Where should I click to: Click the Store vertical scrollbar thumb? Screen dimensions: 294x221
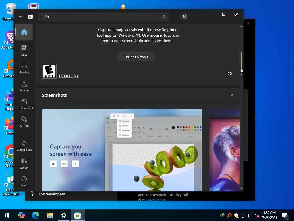(241, 63)
